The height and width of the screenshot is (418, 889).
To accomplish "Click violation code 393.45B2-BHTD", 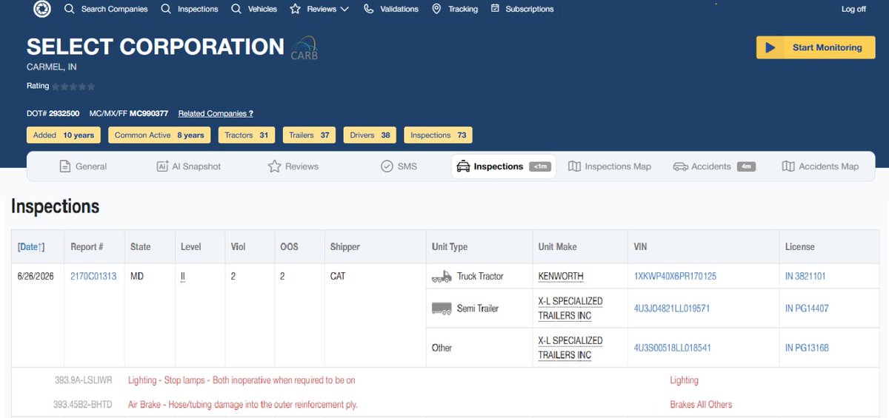I will (x=83, y=405).
